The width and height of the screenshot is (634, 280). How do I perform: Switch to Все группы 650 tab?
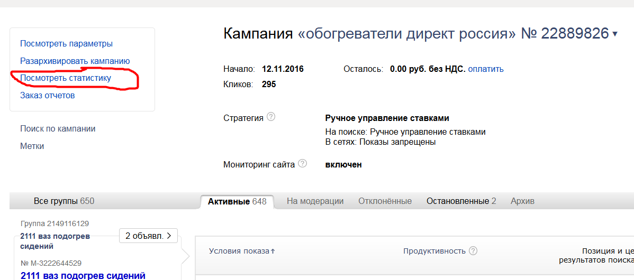point(64,201)
